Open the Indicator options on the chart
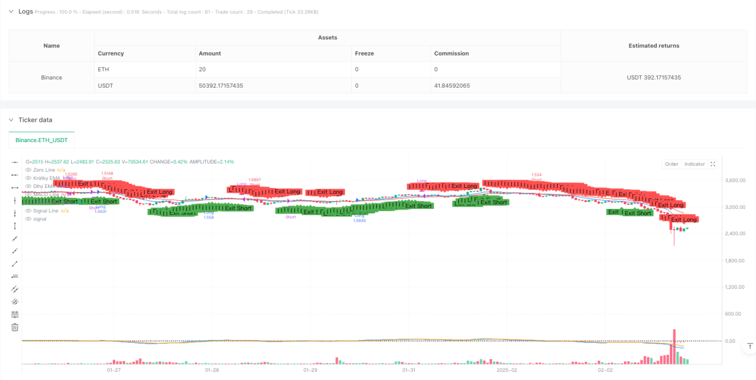756x380 pixels. pyautogui.click(x=694, y=164)
